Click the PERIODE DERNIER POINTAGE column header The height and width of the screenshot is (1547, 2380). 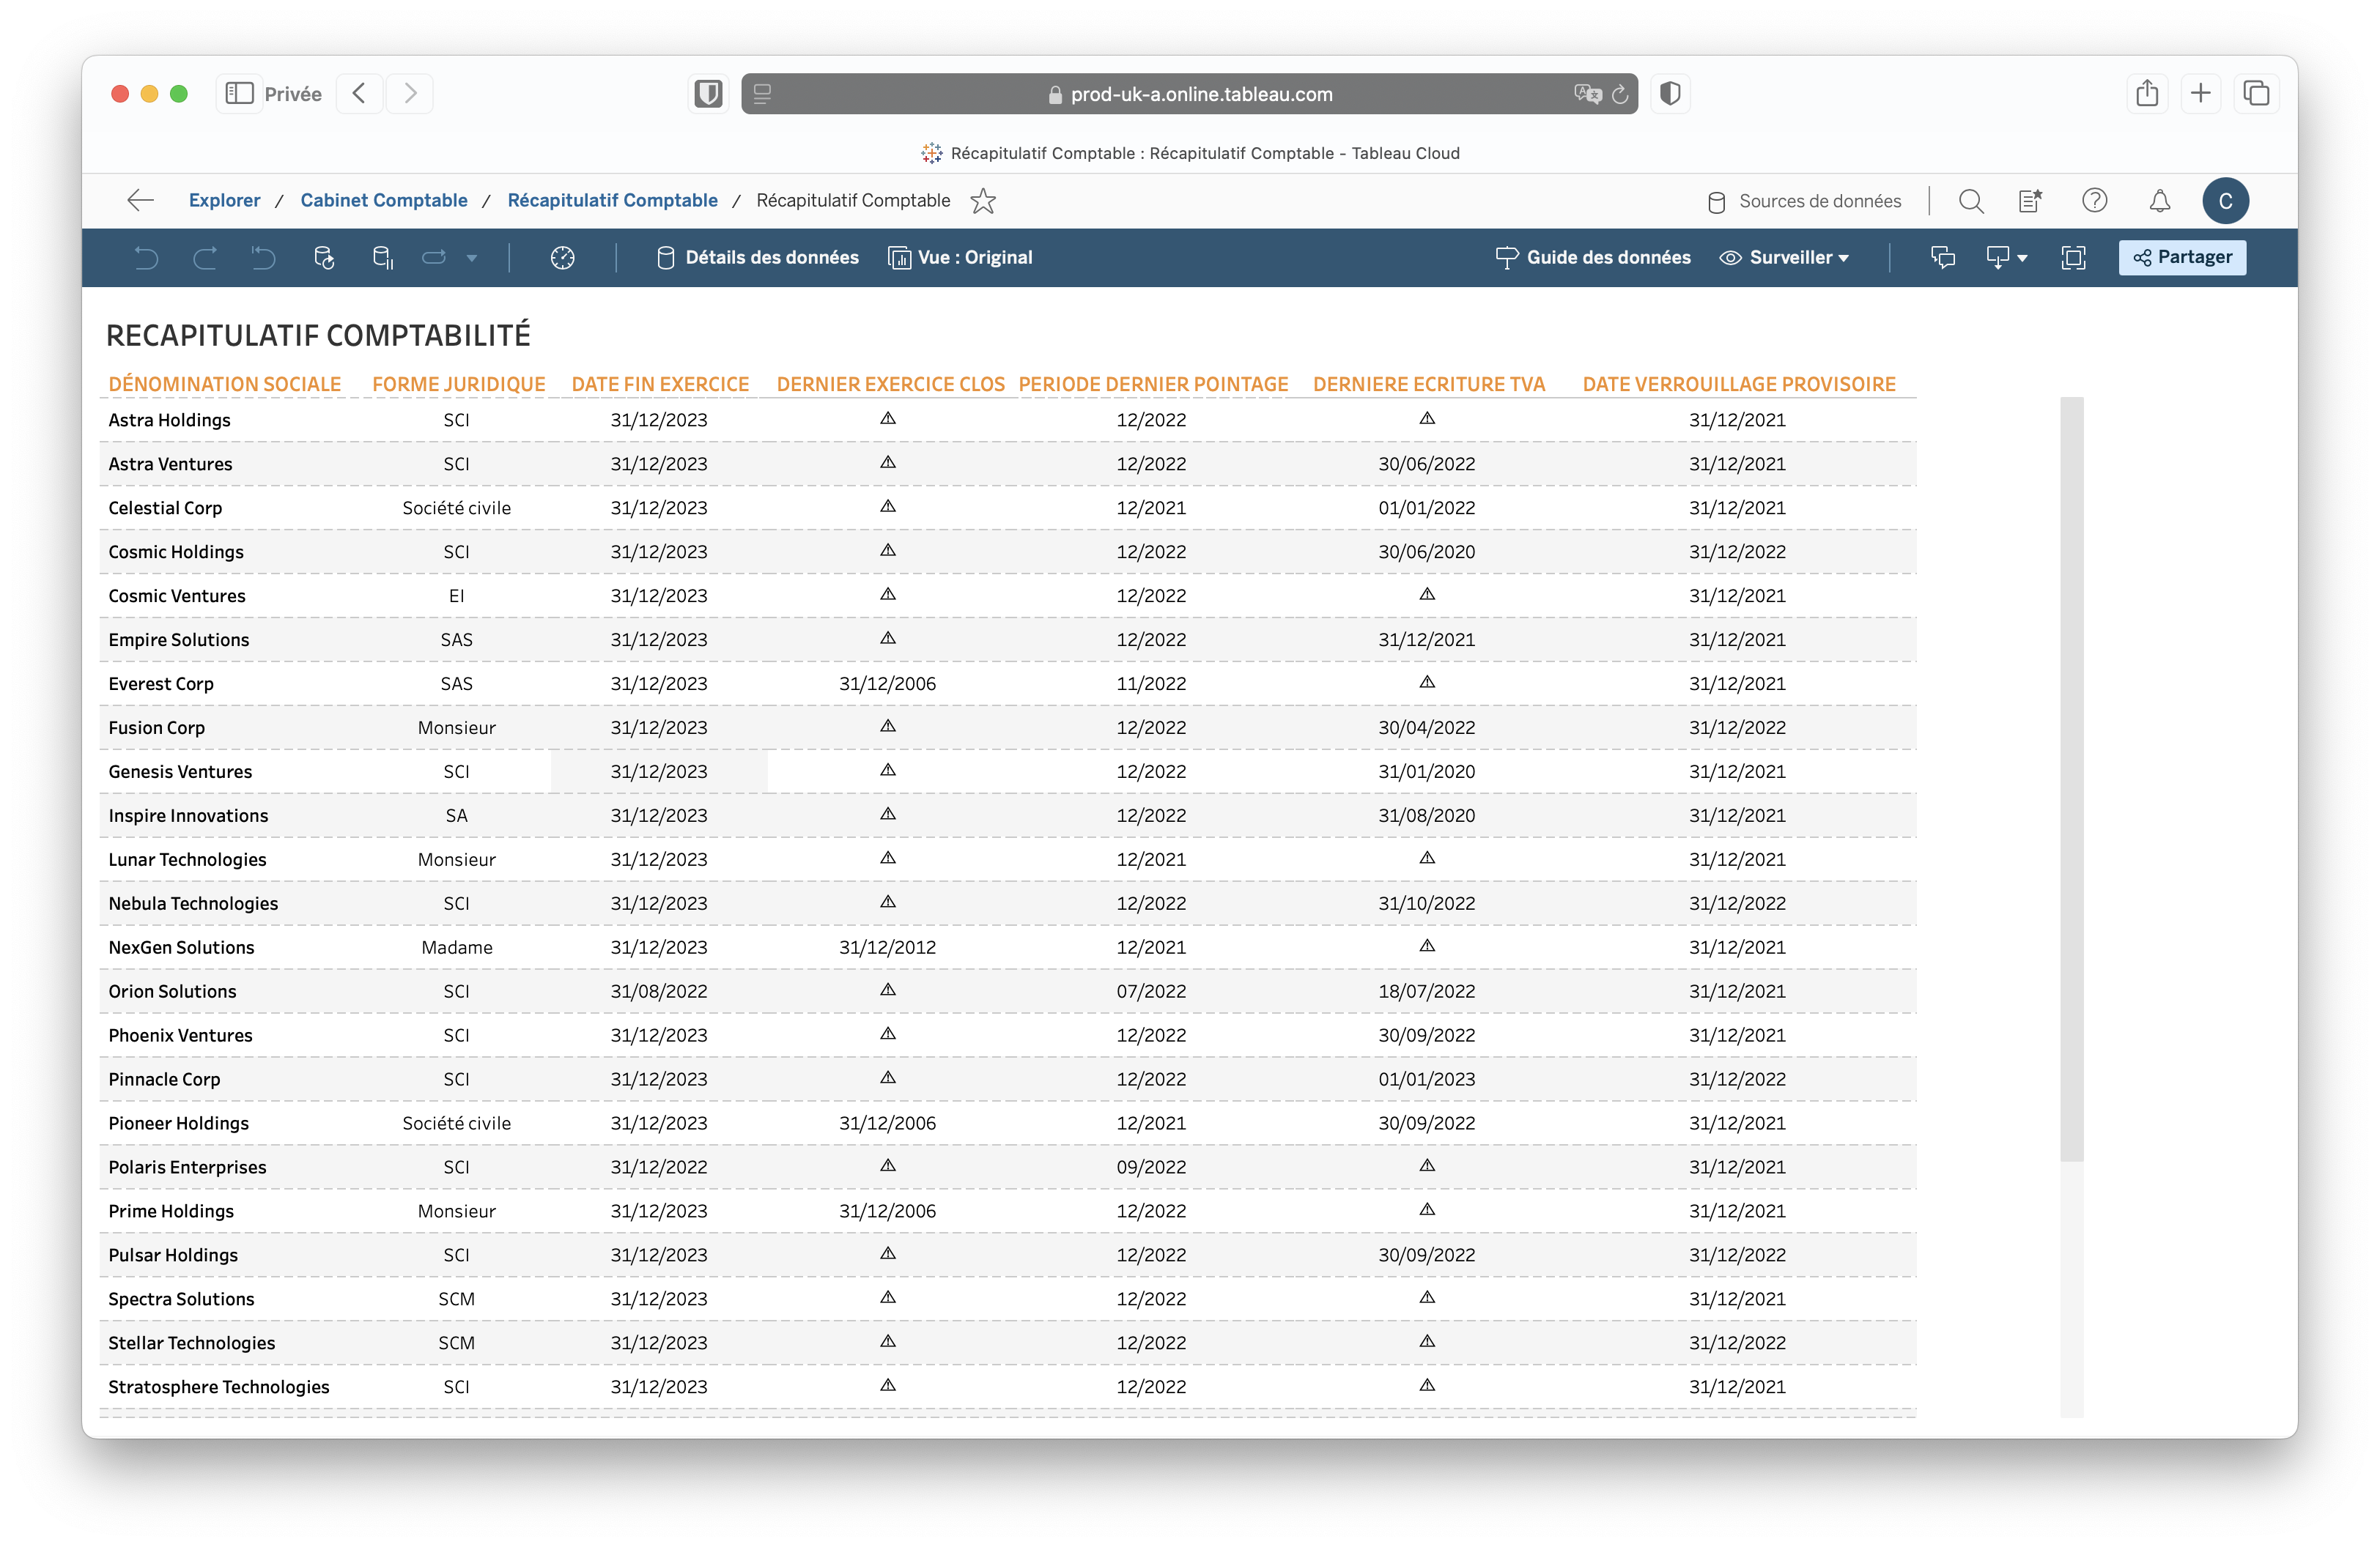[x=1153, y=385]
